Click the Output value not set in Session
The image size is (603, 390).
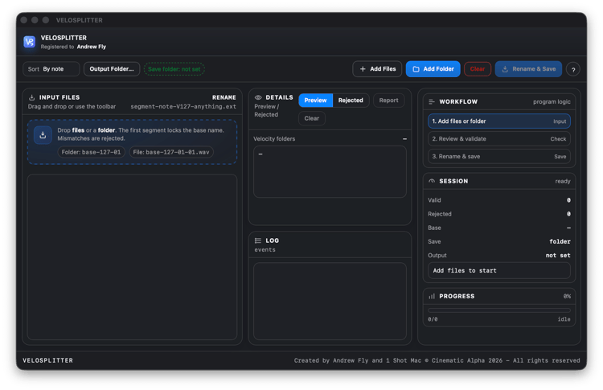[x=558, y=256]
